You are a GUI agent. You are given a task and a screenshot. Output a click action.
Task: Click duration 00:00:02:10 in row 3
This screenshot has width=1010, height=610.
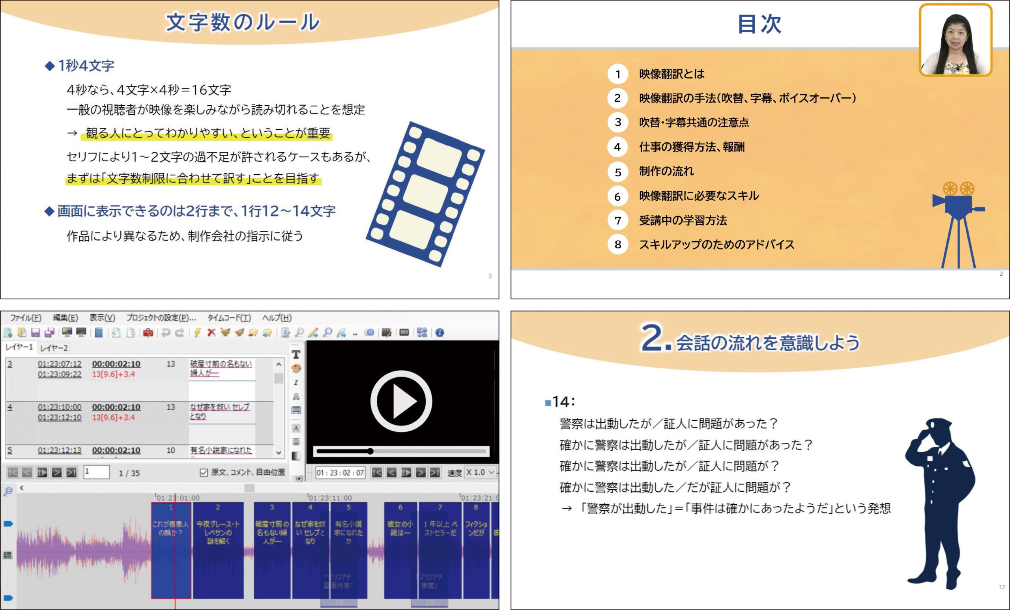pos(116,364)
